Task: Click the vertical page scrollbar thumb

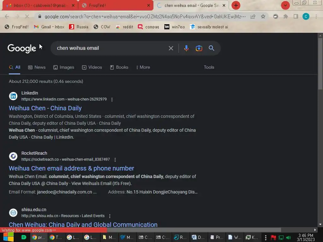Action: coord(320,64)
